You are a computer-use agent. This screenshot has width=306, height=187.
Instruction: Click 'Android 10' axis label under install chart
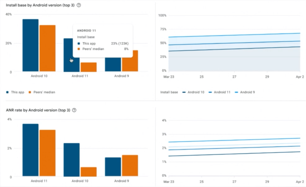[39, 76]
